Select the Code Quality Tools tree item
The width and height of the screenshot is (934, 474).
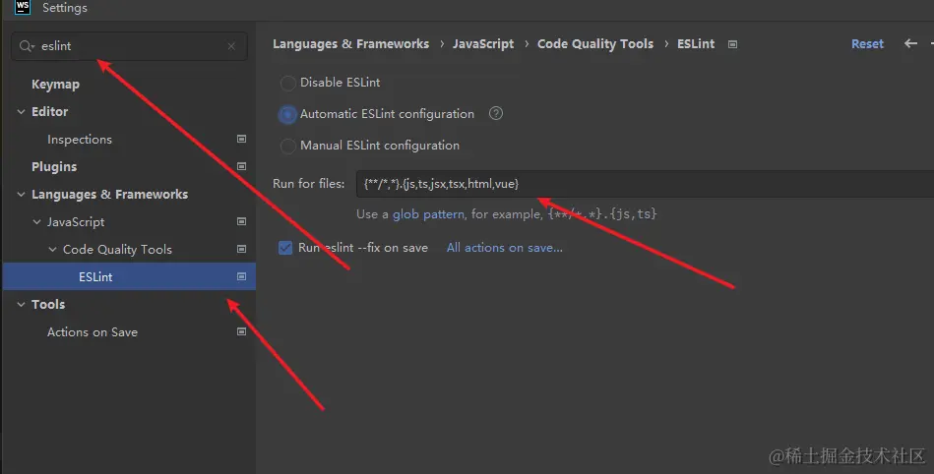(117, 250)
